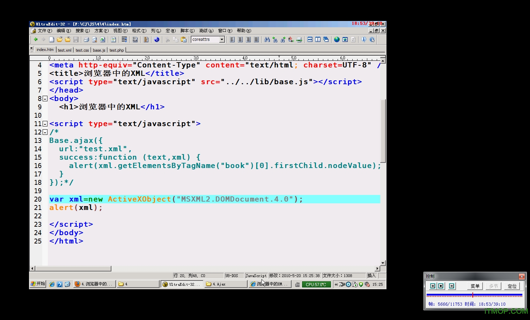Viewport: 530px width, 320px height.
Task: Open Replace (ab→ac) icon
Action: coord(291,39)
